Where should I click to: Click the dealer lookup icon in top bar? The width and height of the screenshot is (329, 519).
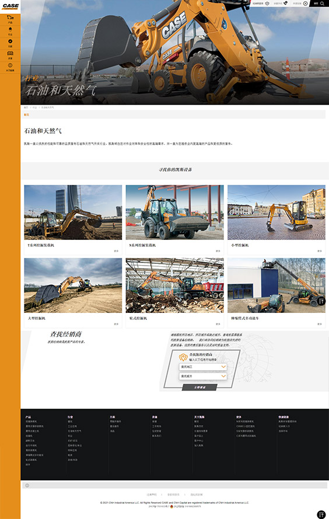[267, 4]
